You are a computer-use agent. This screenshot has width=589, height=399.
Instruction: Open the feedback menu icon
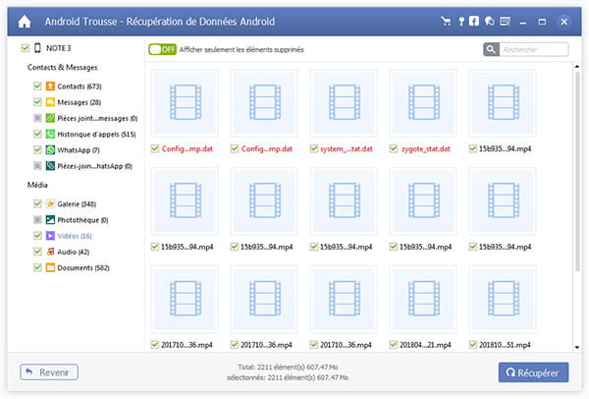(505, 21)
